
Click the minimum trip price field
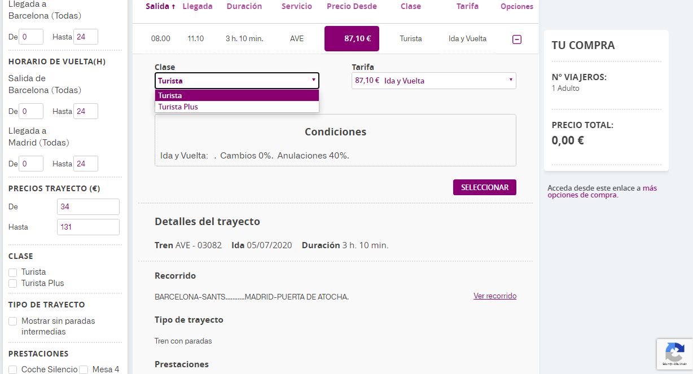pyautogui.click(x=88, y=207)
